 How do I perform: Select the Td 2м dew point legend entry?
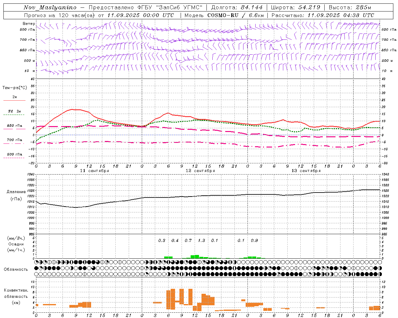[15, 111]
